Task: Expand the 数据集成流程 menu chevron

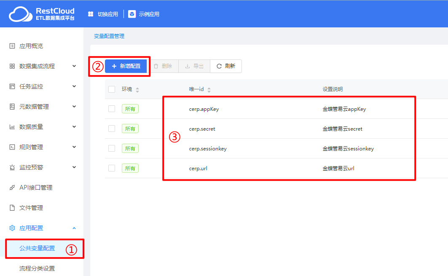Action: (74, 66)
